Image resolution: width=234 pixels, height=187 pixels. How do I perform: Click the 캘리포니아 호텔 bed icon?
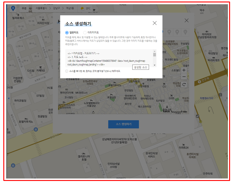tap(84, 153)
